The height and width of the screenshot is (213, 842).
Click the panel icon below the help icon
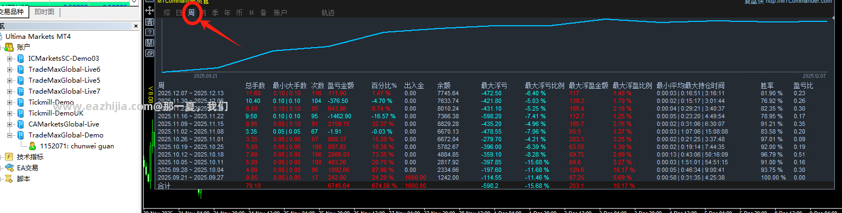pyautogui.click(x=150, y=43)
